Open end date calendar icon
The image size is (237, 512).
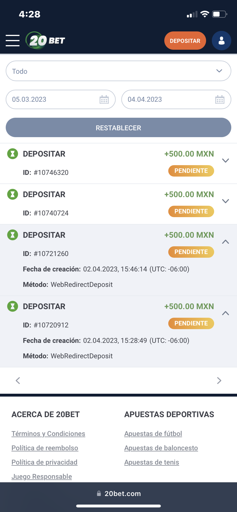[220, 100]
